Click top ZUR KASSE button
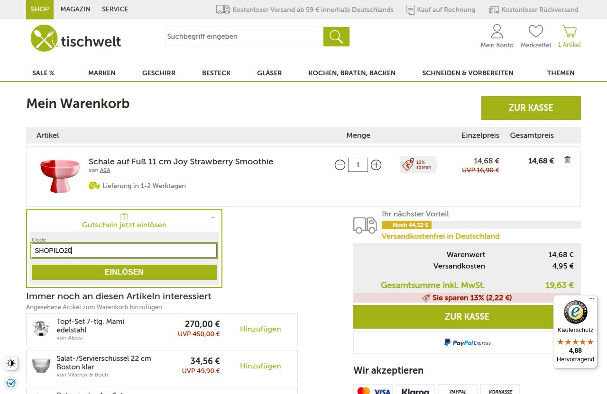 (531, 108)
